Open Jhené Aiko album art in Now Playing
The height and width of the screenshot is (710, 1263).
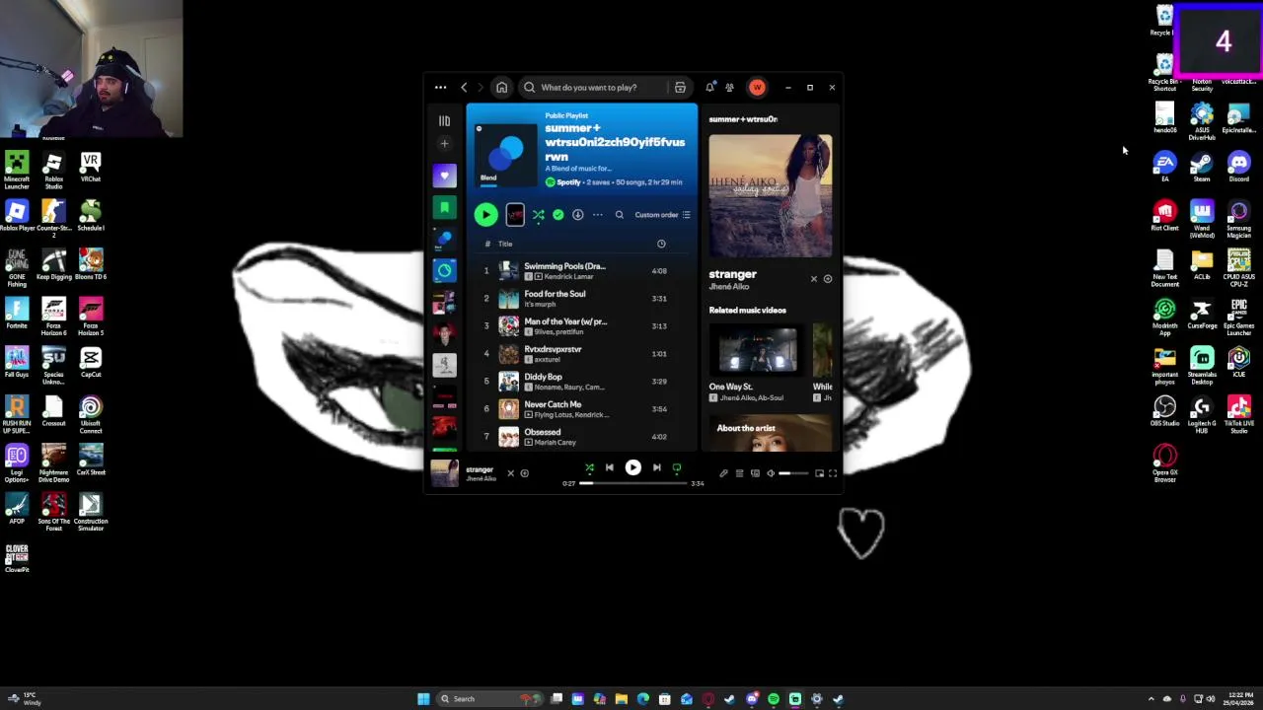pyautogui.click(x=770, y=195)
